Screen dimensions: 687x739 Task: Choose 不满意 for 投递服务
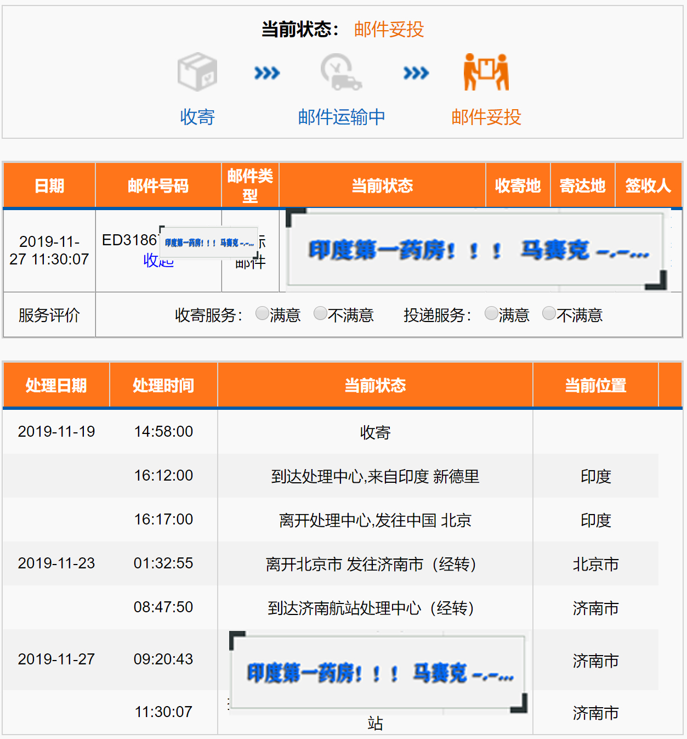(549, 313)
